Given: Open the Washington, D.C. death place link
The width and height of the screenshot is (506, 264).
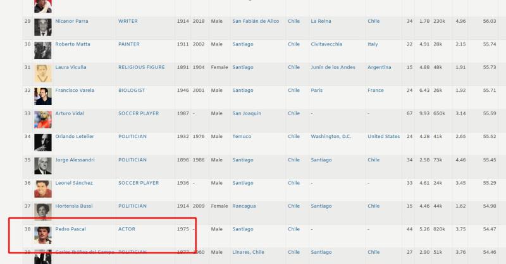Looking at the screenshot, I should [x=331, y=137].
